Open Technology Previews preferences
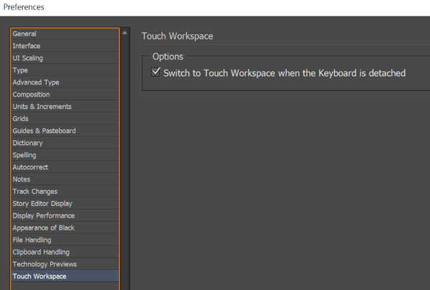This screenshot has width=430, height=290. pyautogui.click(x=65, y=264)
